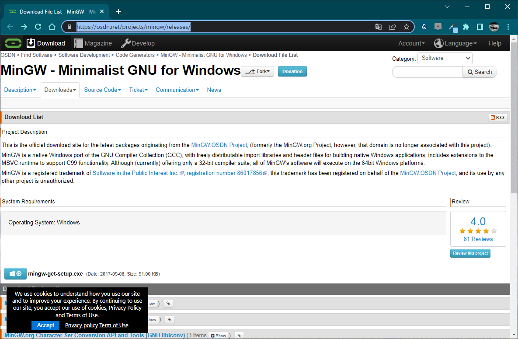Open the Help page
518x339 pixels.
coord(494,43)
